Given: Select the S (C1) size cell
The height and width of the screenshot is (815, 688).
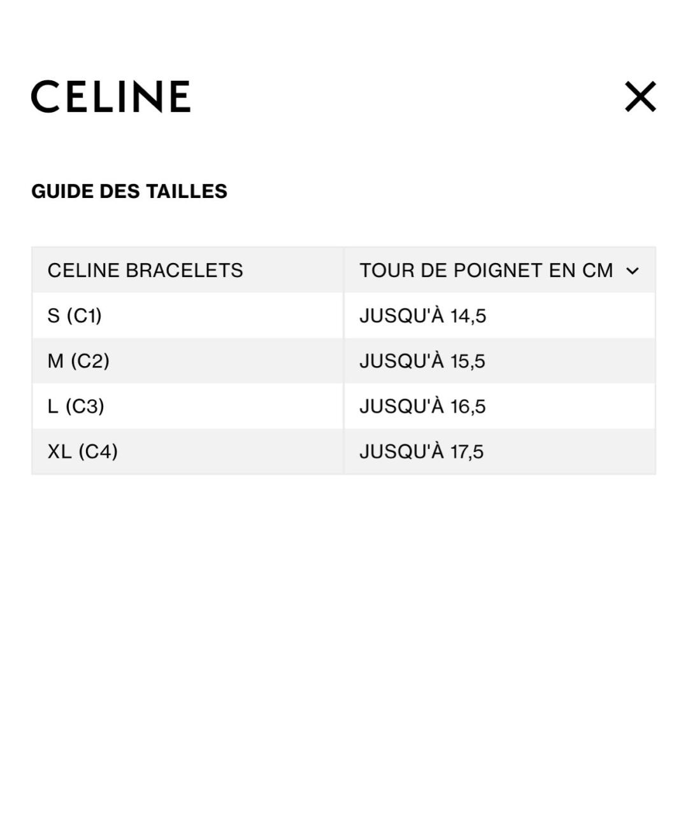Looking at the screenshot, I should [x=75, y=316].
